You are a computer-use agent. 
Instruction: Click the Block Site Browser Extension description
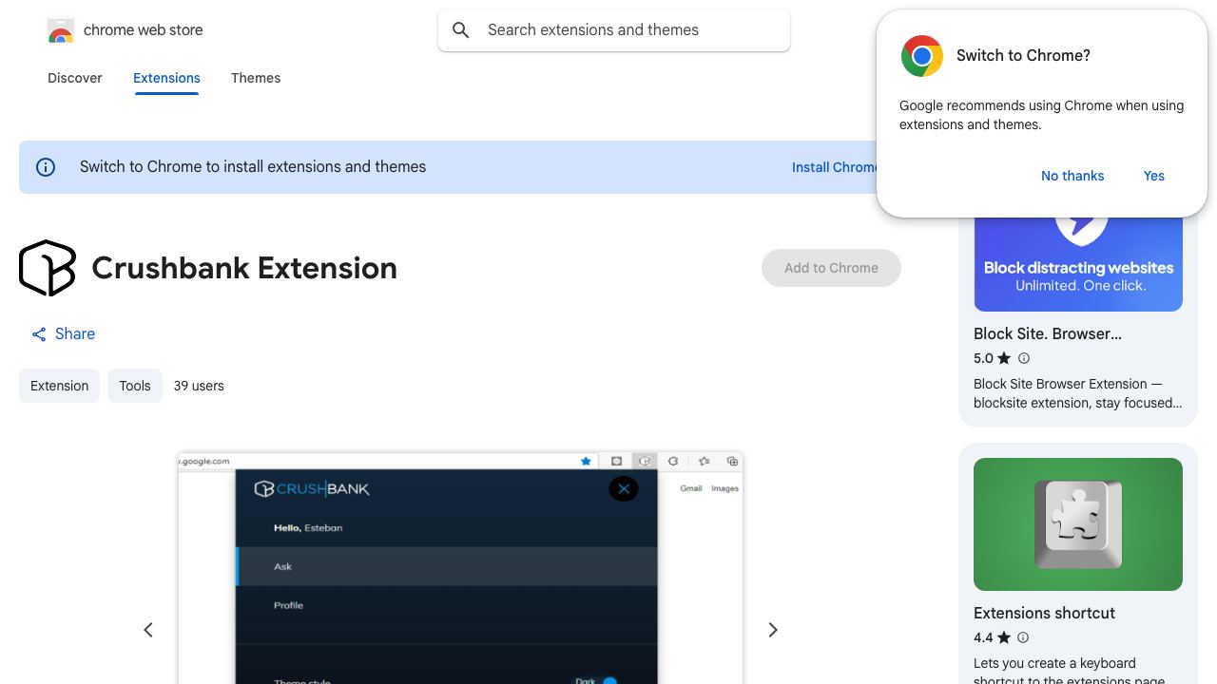1078,393
